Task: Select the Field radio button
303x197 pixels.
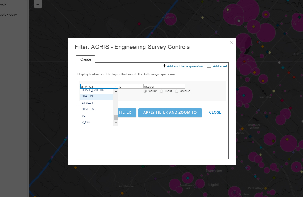Action: (x=162, y=91)
